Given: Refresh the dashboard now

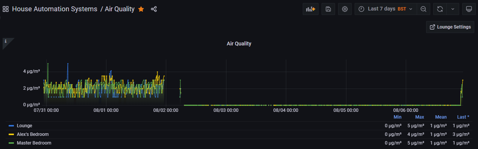Looking at the screenshot, I should pyautogui.click(x=440, y=9).
